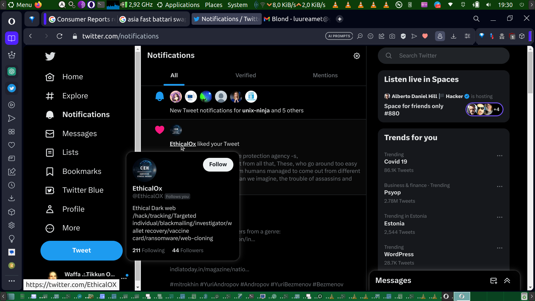This screenshot has height=301, width=535.
Task: Click the blue Tweet button
Action: pos(82,250)
